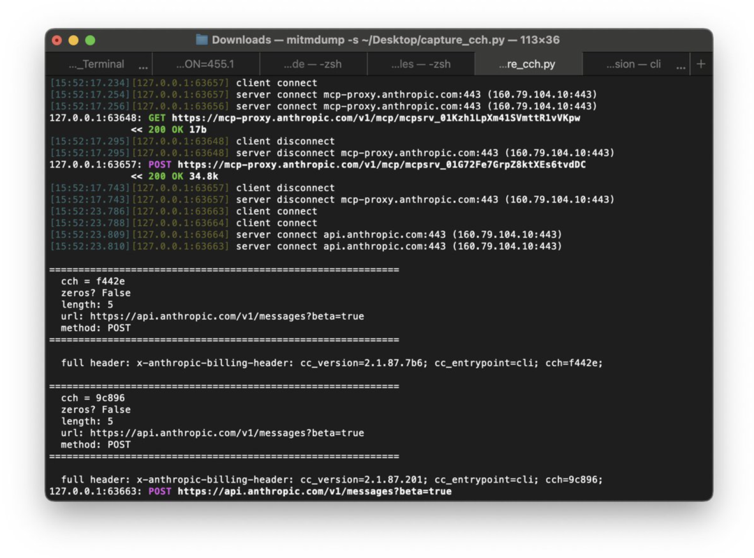
Task: Click activity dots on the _Terminal tab
Action: [143, 67]
